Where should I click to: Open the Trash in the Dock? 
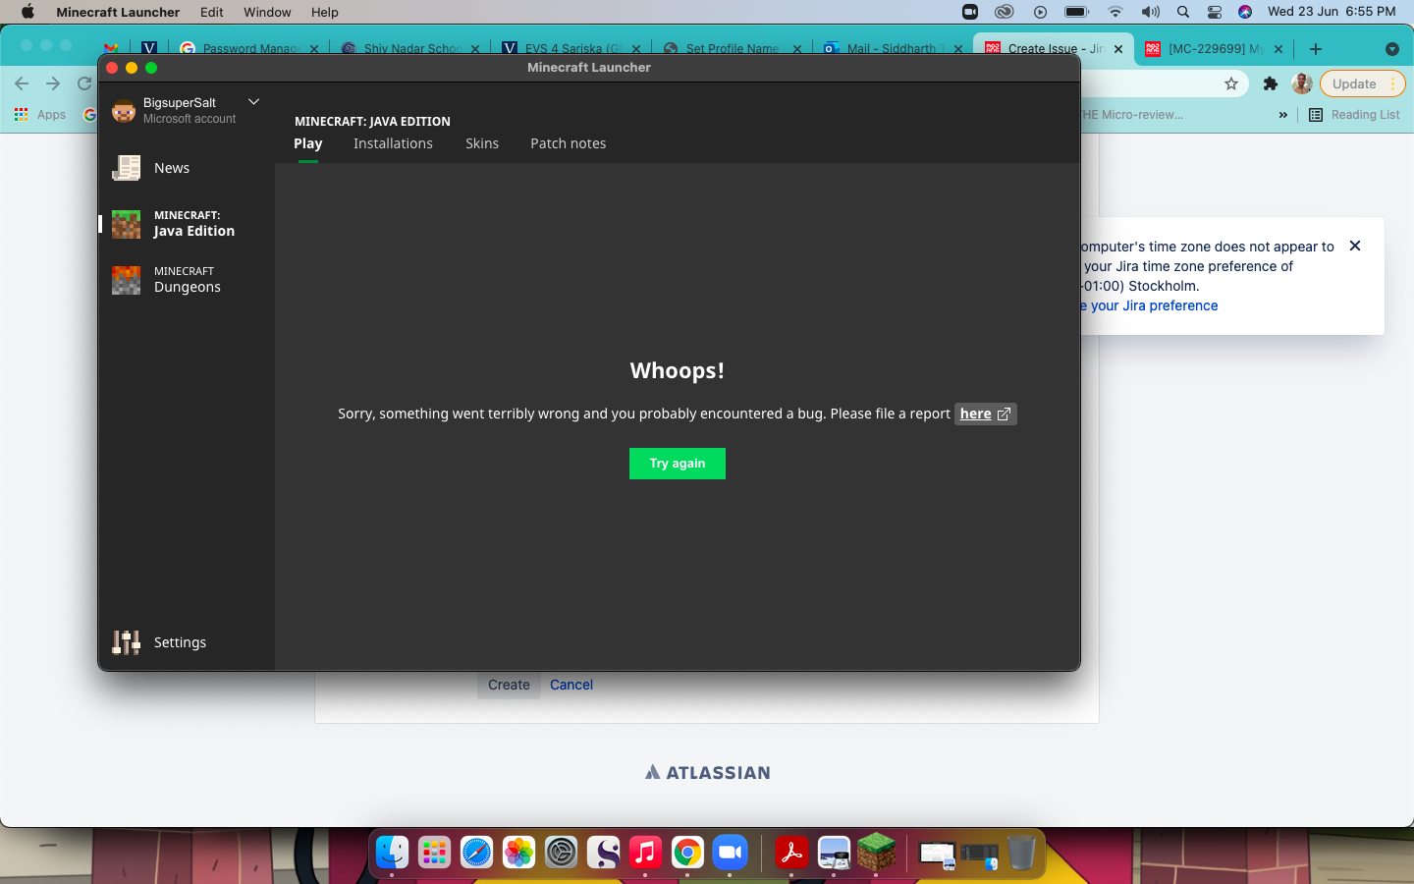tap(1021, 852)
